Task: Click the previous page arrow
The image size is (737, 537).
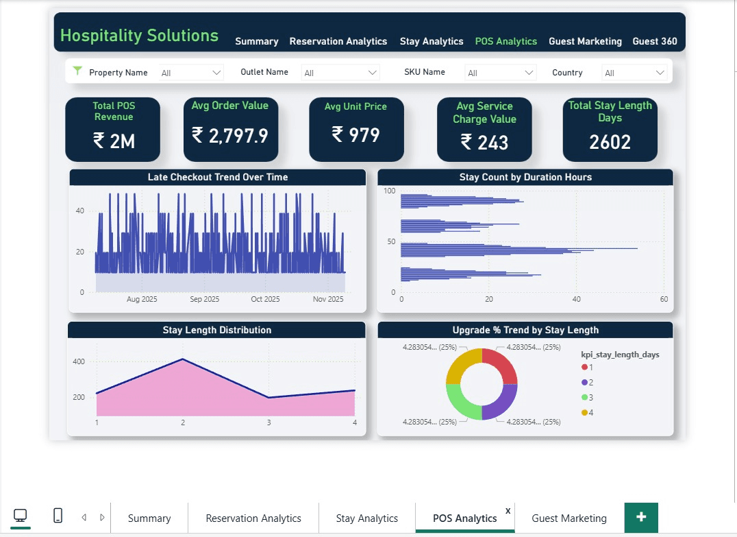Action: [84, 517]
